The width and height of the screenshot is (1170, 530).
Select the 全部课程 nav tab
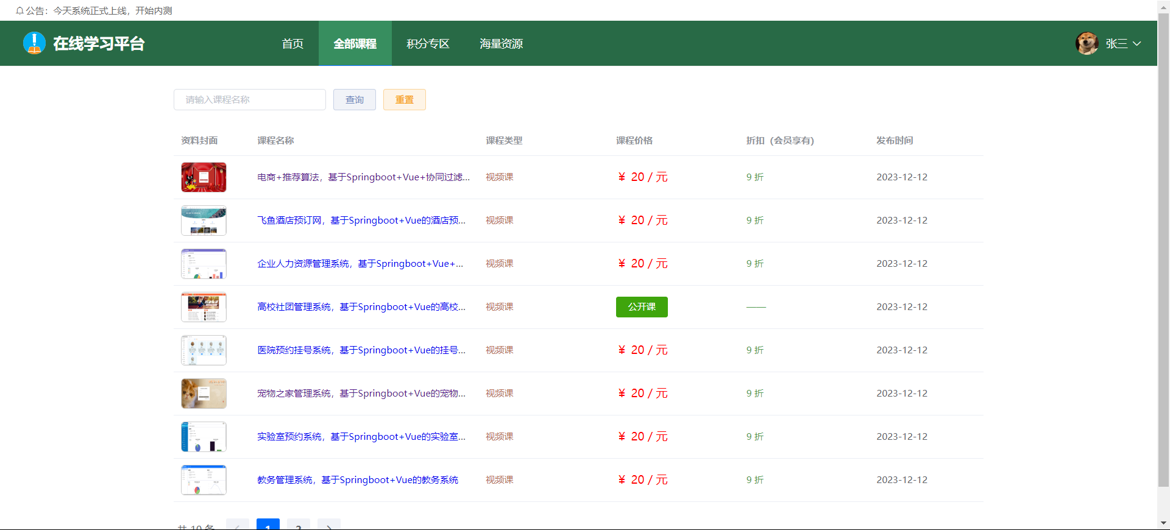pos(355,43)
